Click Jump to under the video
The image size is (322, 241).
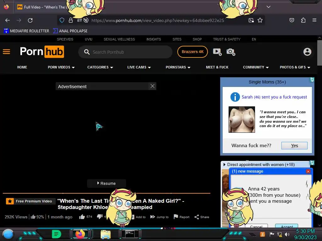coord(159,217)
